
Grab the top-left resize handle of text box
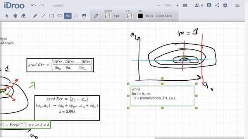point(128,84)
